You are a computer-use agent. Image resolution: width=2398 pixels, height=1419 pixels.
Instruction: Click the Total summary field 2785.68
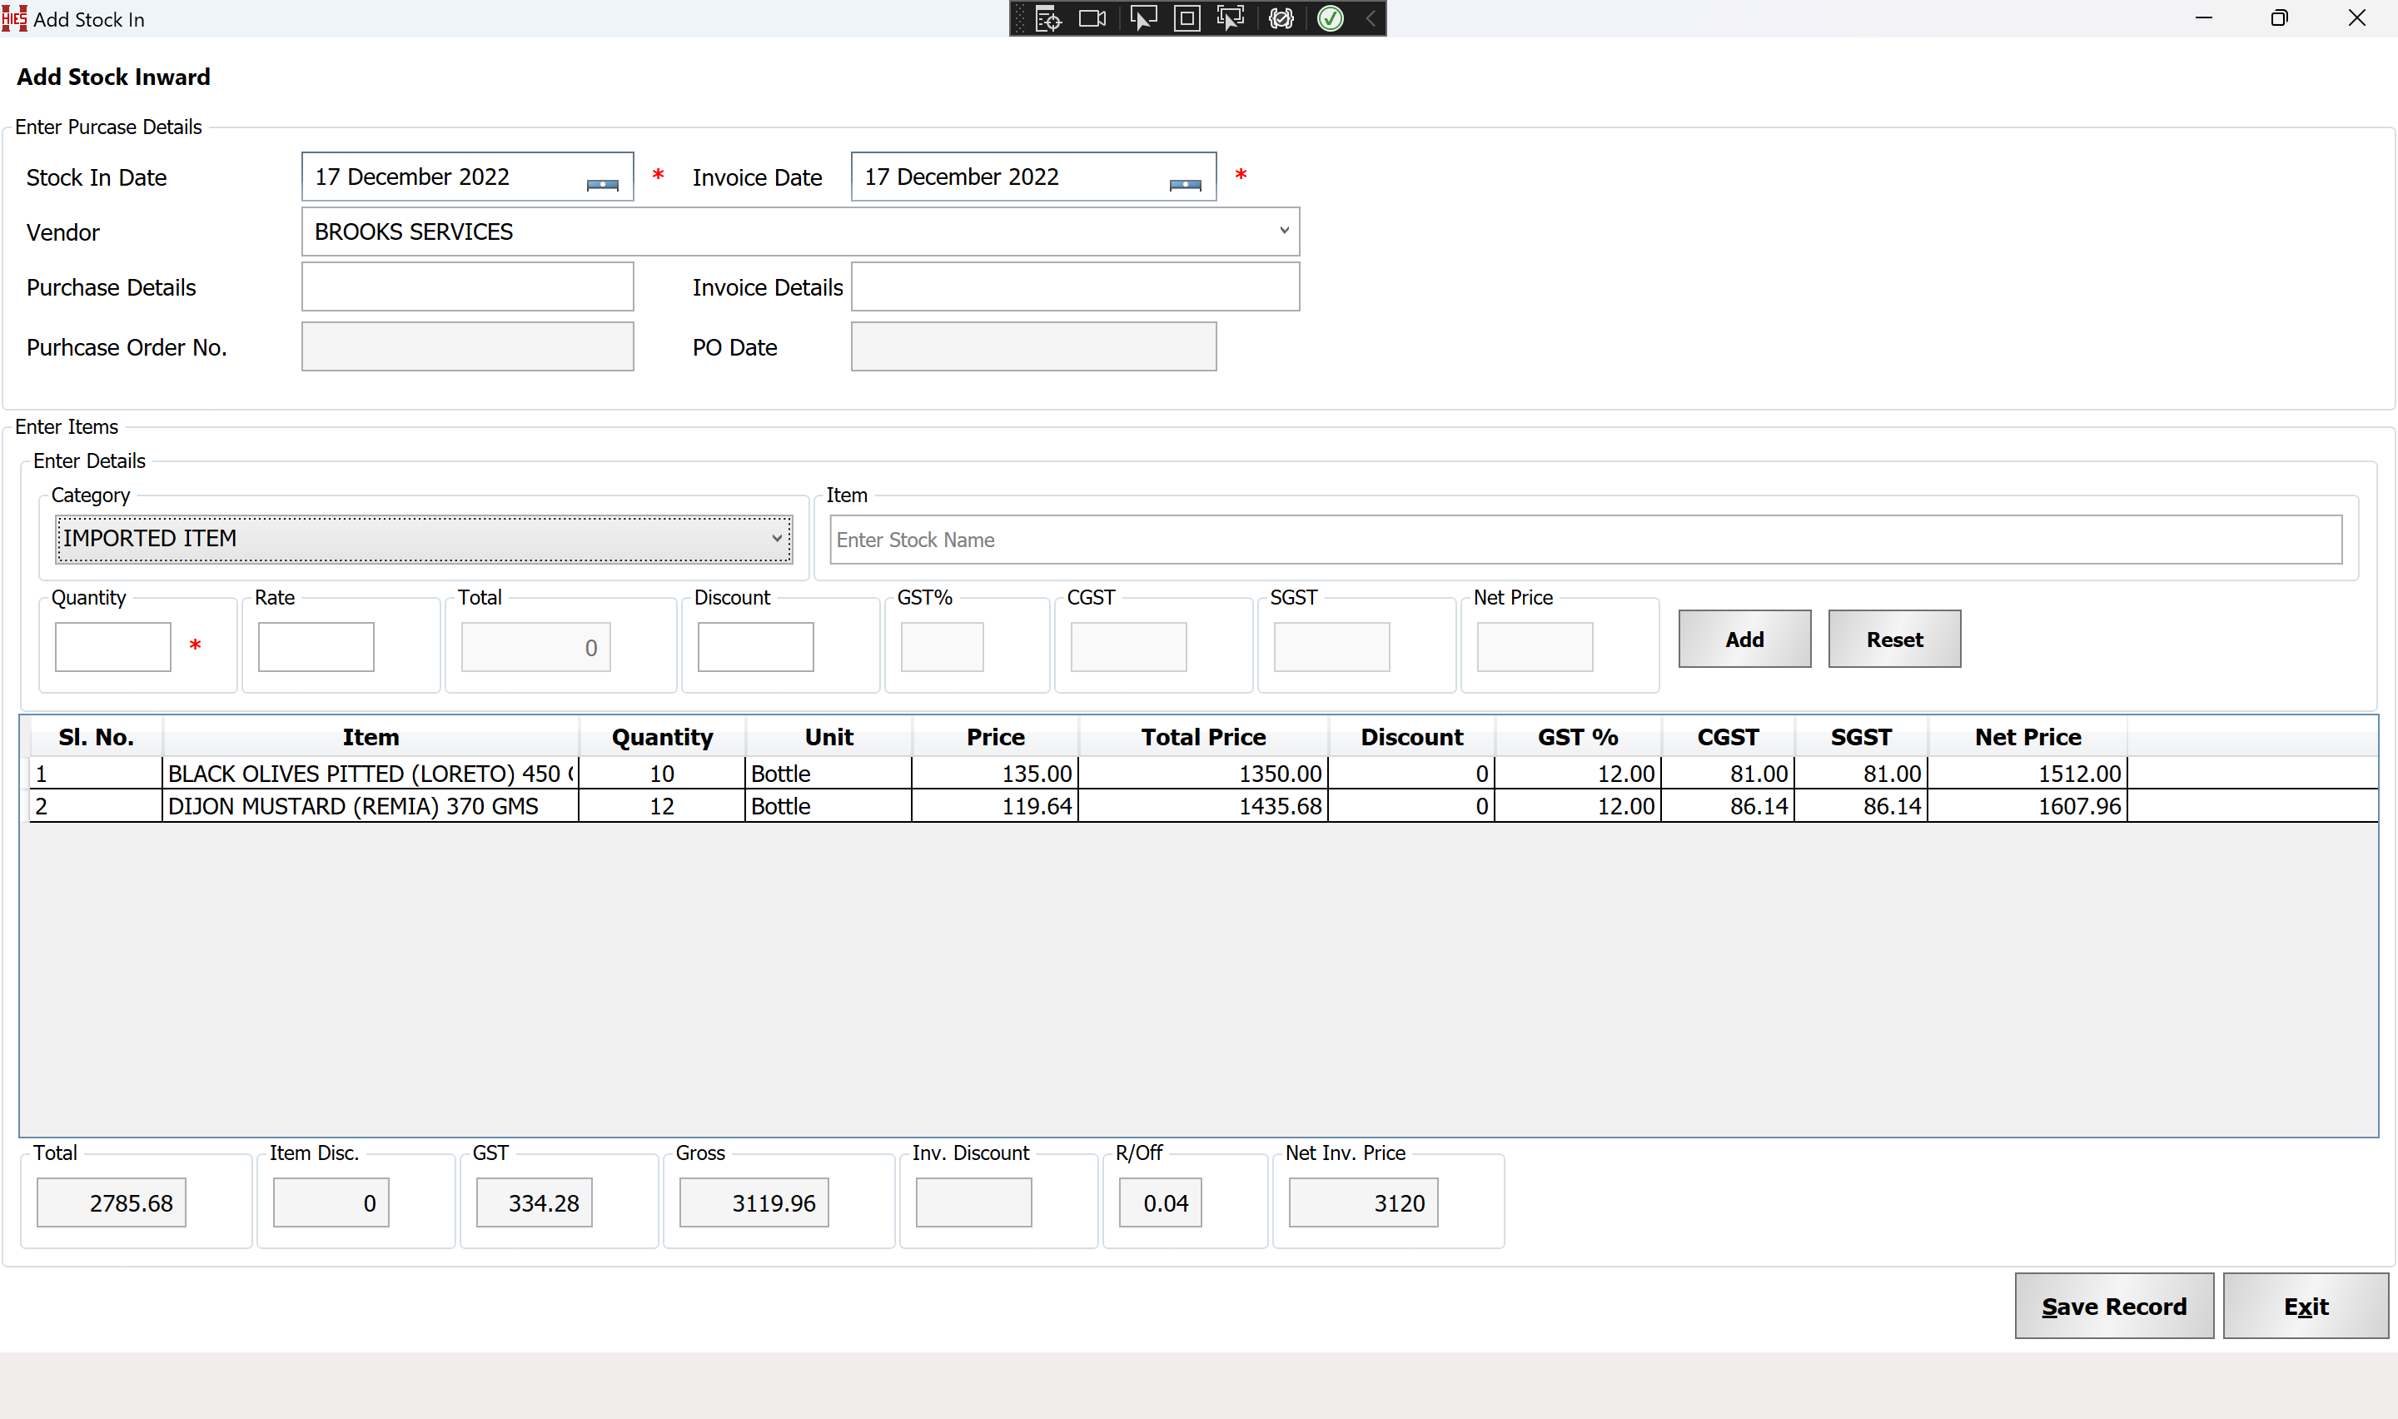[x=111, y=1202]
